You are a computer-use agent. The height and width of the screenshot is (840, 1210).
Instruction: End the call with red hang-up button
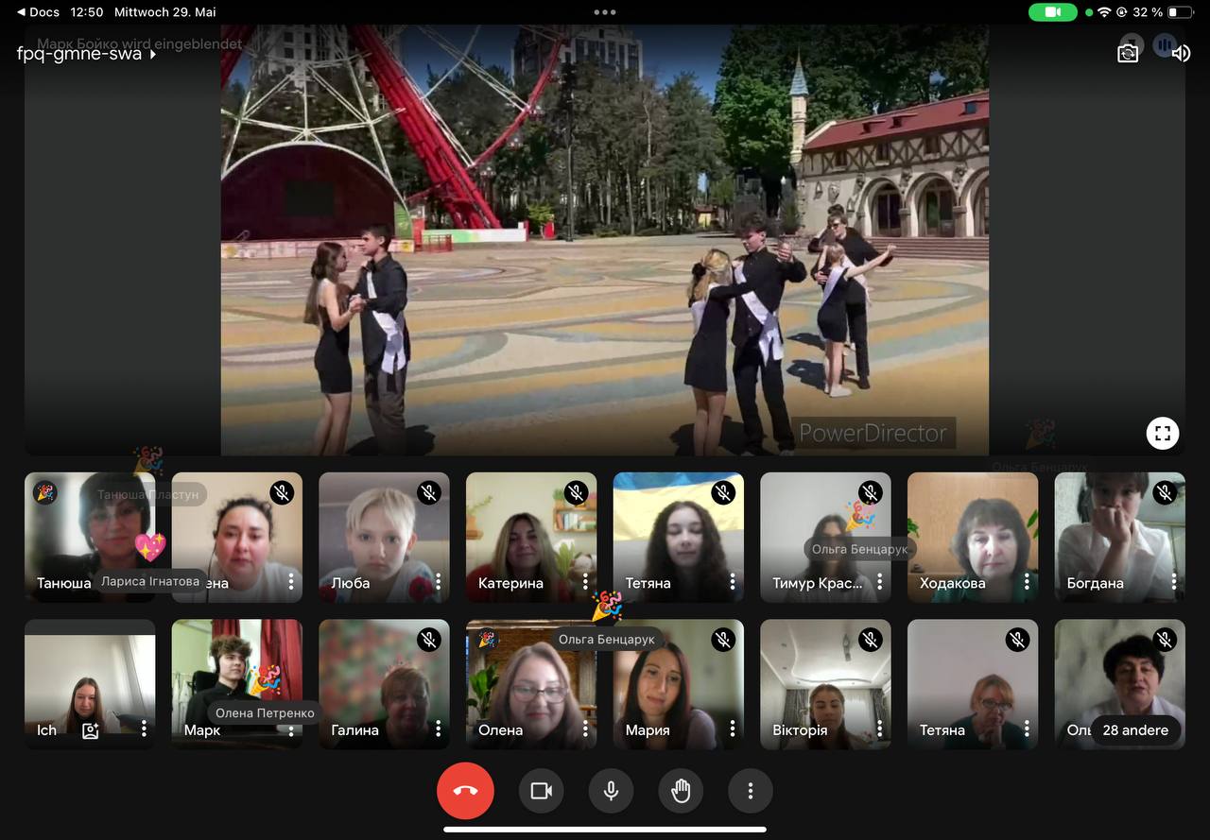[x=465, y=791]
